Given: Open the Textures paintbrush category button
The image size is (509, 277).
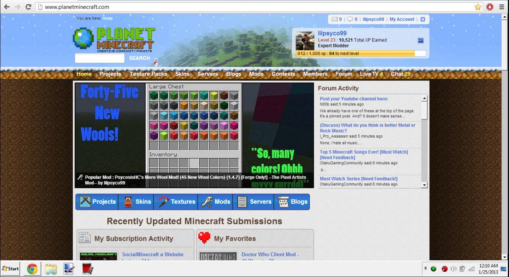Looking at the screenshot, I should click(x=176, y=202).
